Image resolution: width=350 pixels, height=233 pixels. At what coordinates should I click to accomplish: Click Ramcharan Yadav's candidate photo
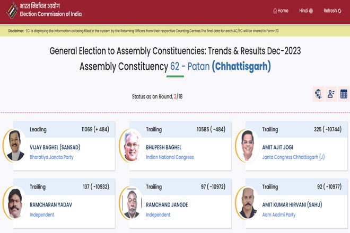coord(15,203)
